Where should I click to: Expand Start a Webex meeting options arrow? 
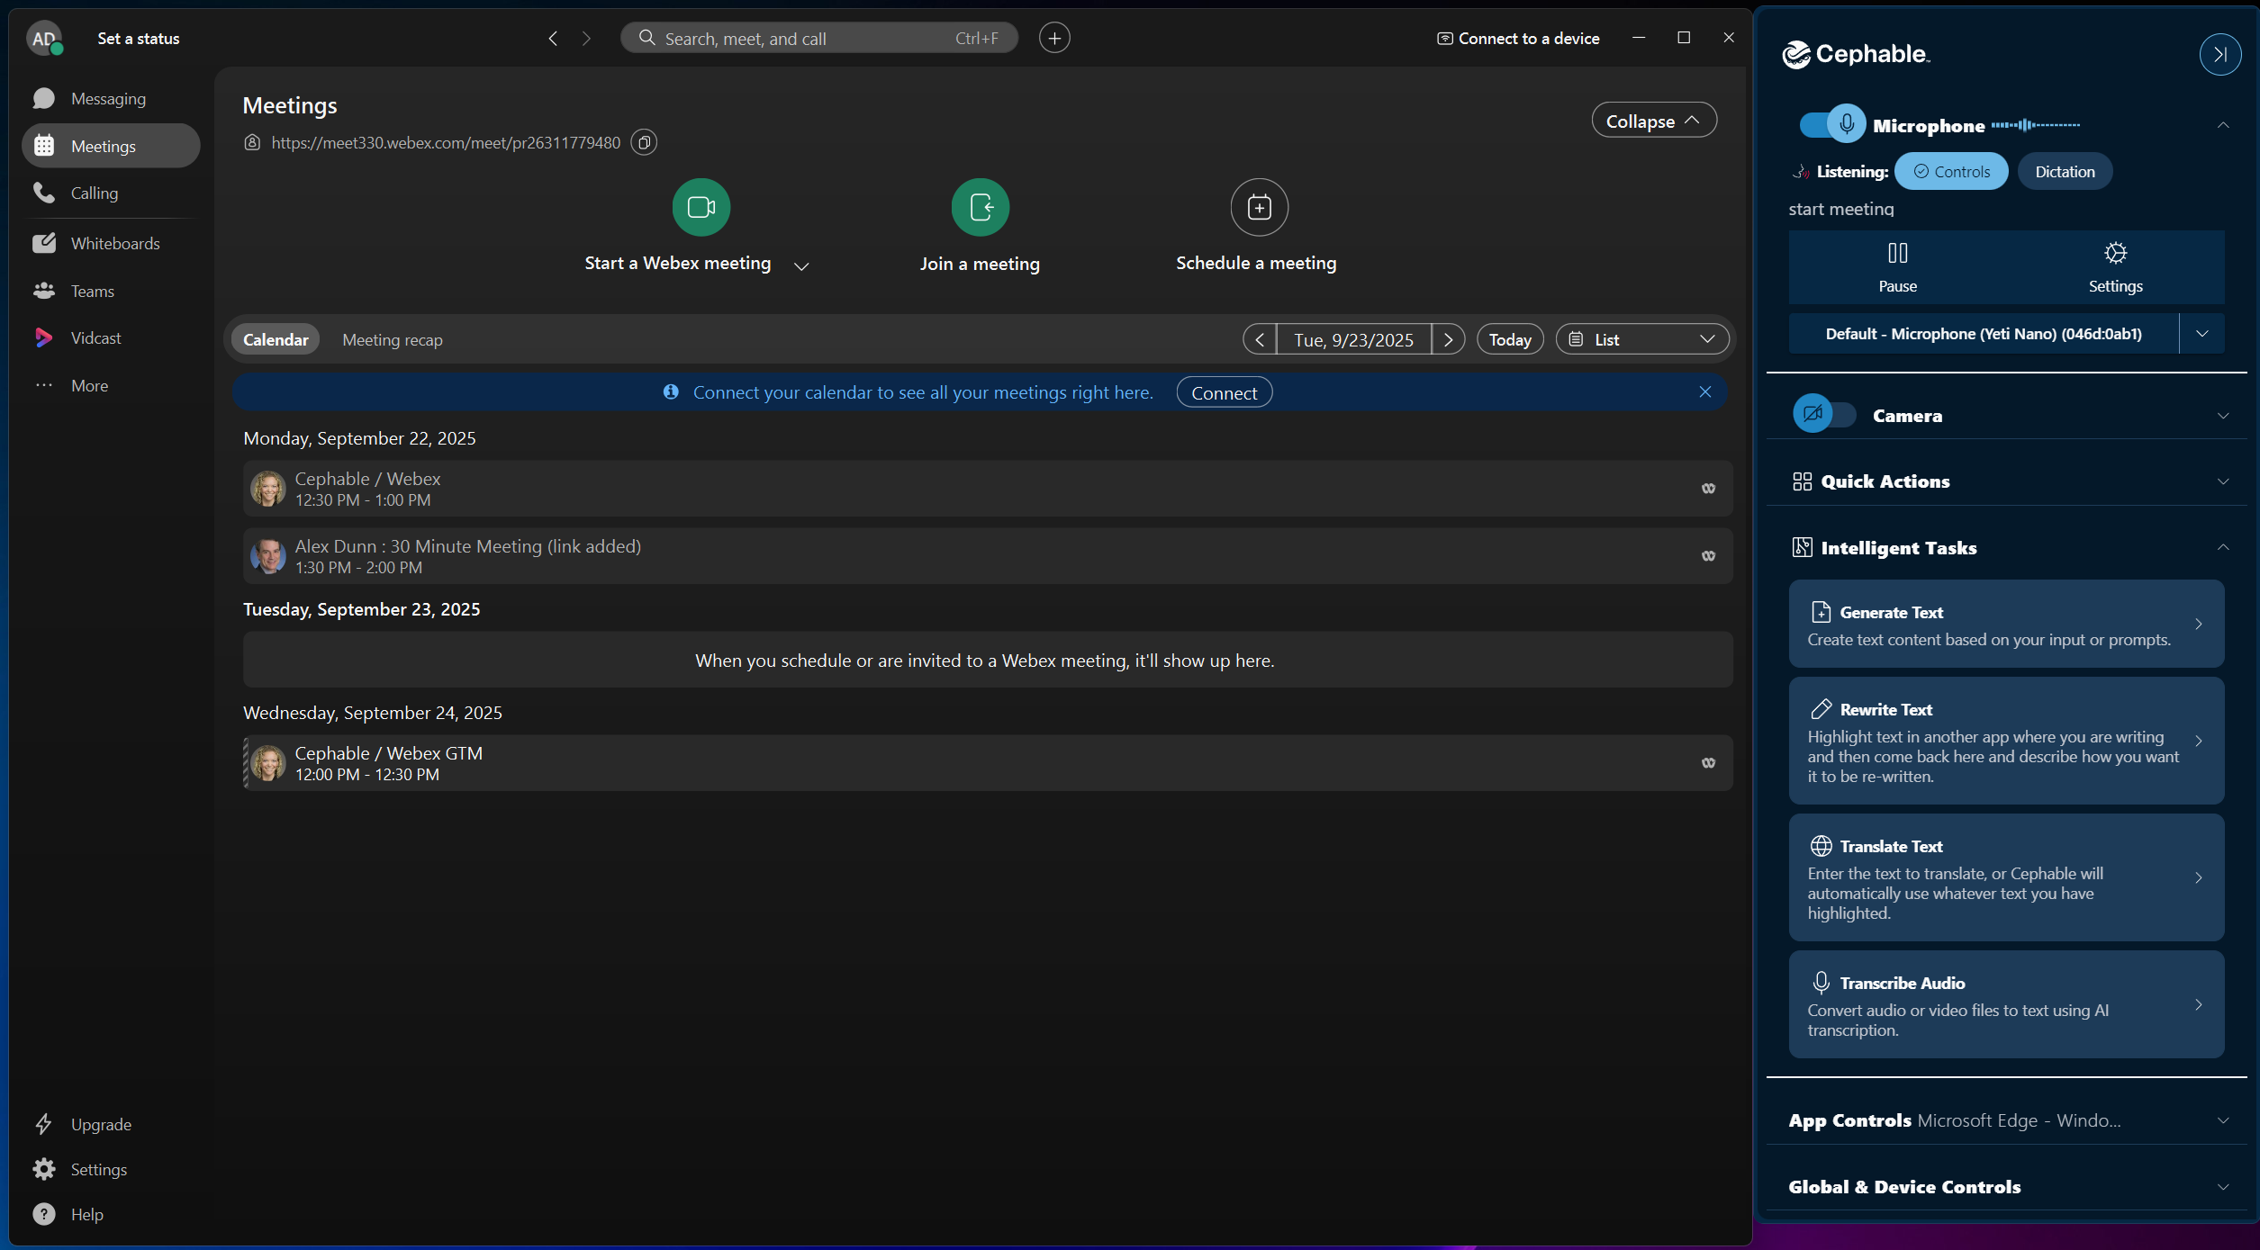pyautogui.click(x=800, y=265)
